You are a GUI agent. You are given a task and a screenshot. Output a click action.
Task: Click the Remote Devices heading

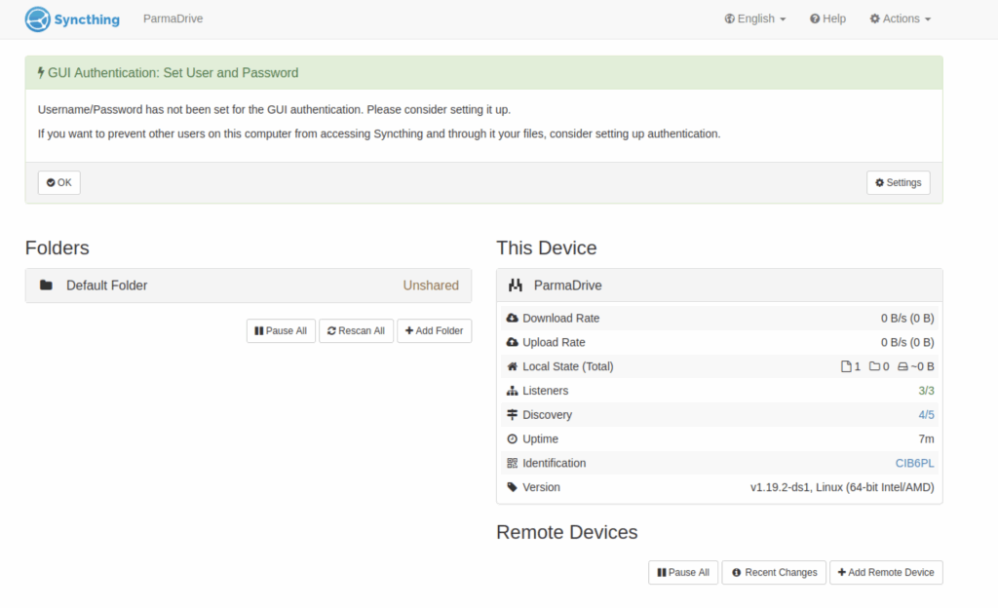[567, 532]
